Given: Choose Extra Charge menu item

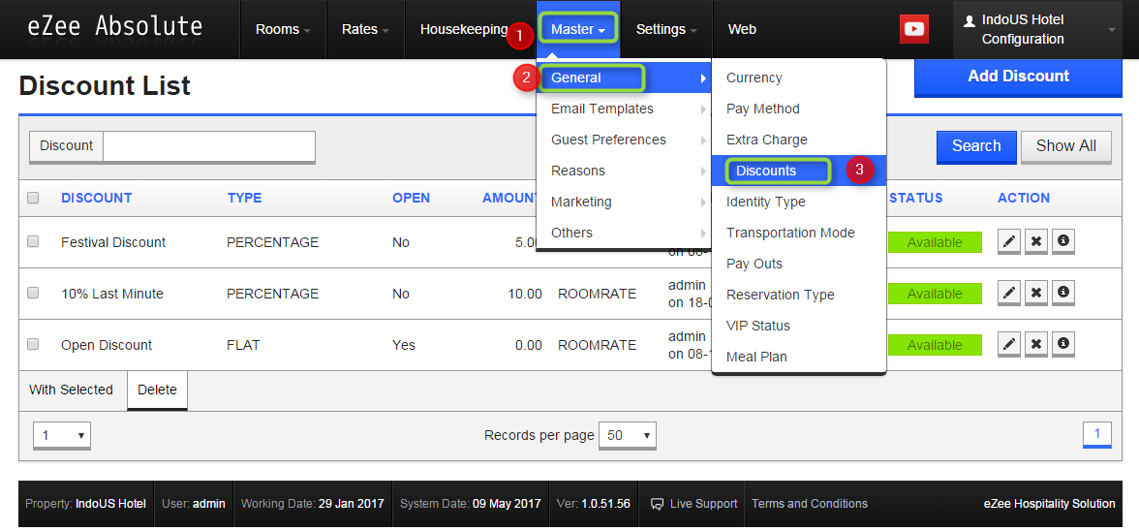Looking at the screenshot, I should click(798, 140).
